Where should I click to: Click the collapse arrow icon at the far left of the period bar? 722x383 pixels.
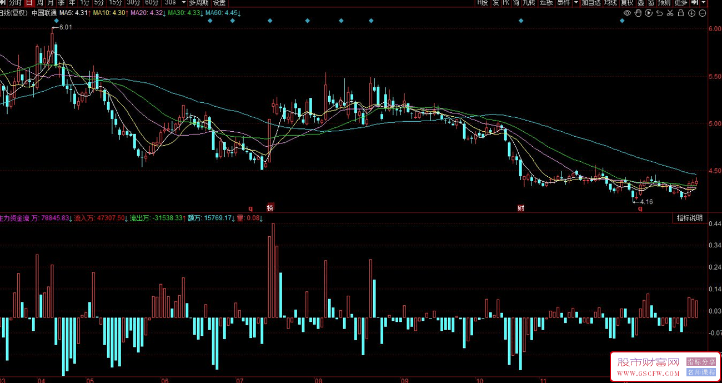coord(3,3)
